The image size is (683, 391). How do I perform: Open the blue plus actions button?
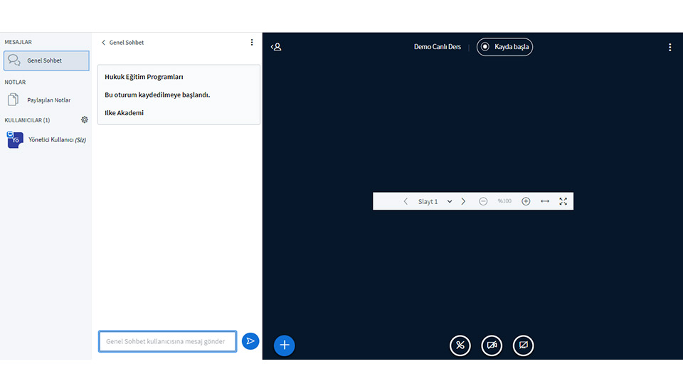[x=285, y=346]
